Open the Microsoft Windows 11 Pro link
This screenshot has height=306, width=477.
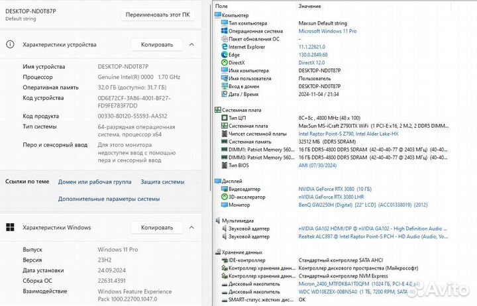[328, 30]
